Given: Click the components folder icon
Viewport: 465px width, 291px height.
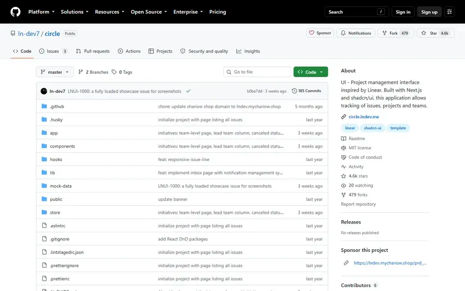Looking at the screenshot, I should pyautogui.click(x=44, y=146).
